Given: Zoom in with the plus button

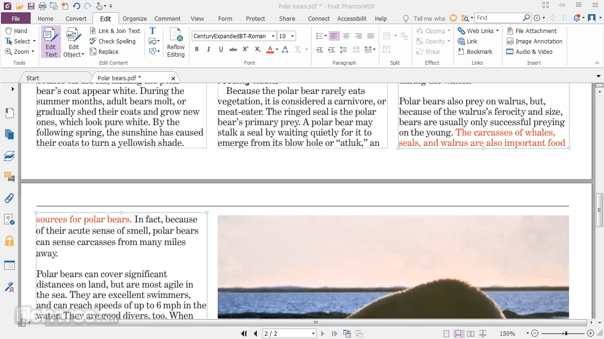Looking at the screenshot, I should tap(590, 333).
